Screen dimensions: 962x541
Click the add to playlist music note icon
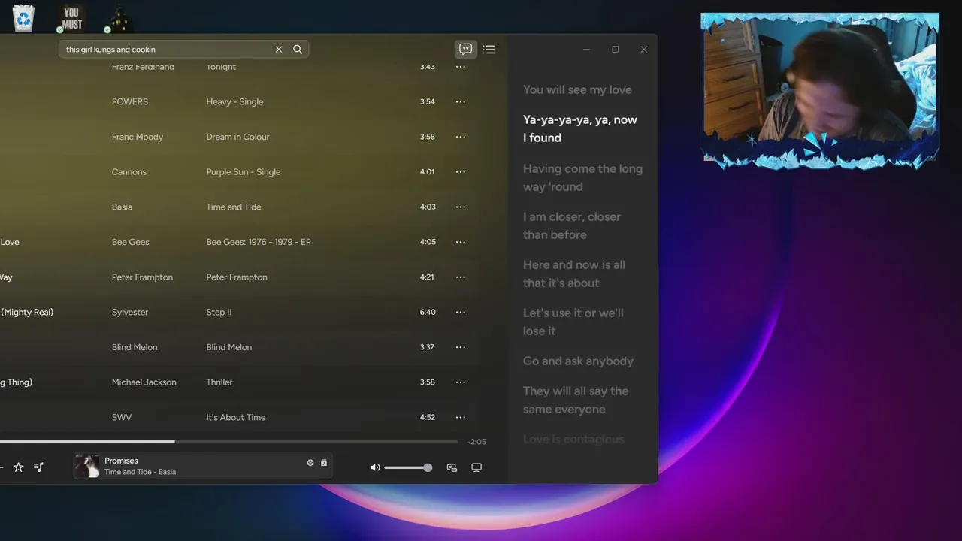tap(38, 467)
